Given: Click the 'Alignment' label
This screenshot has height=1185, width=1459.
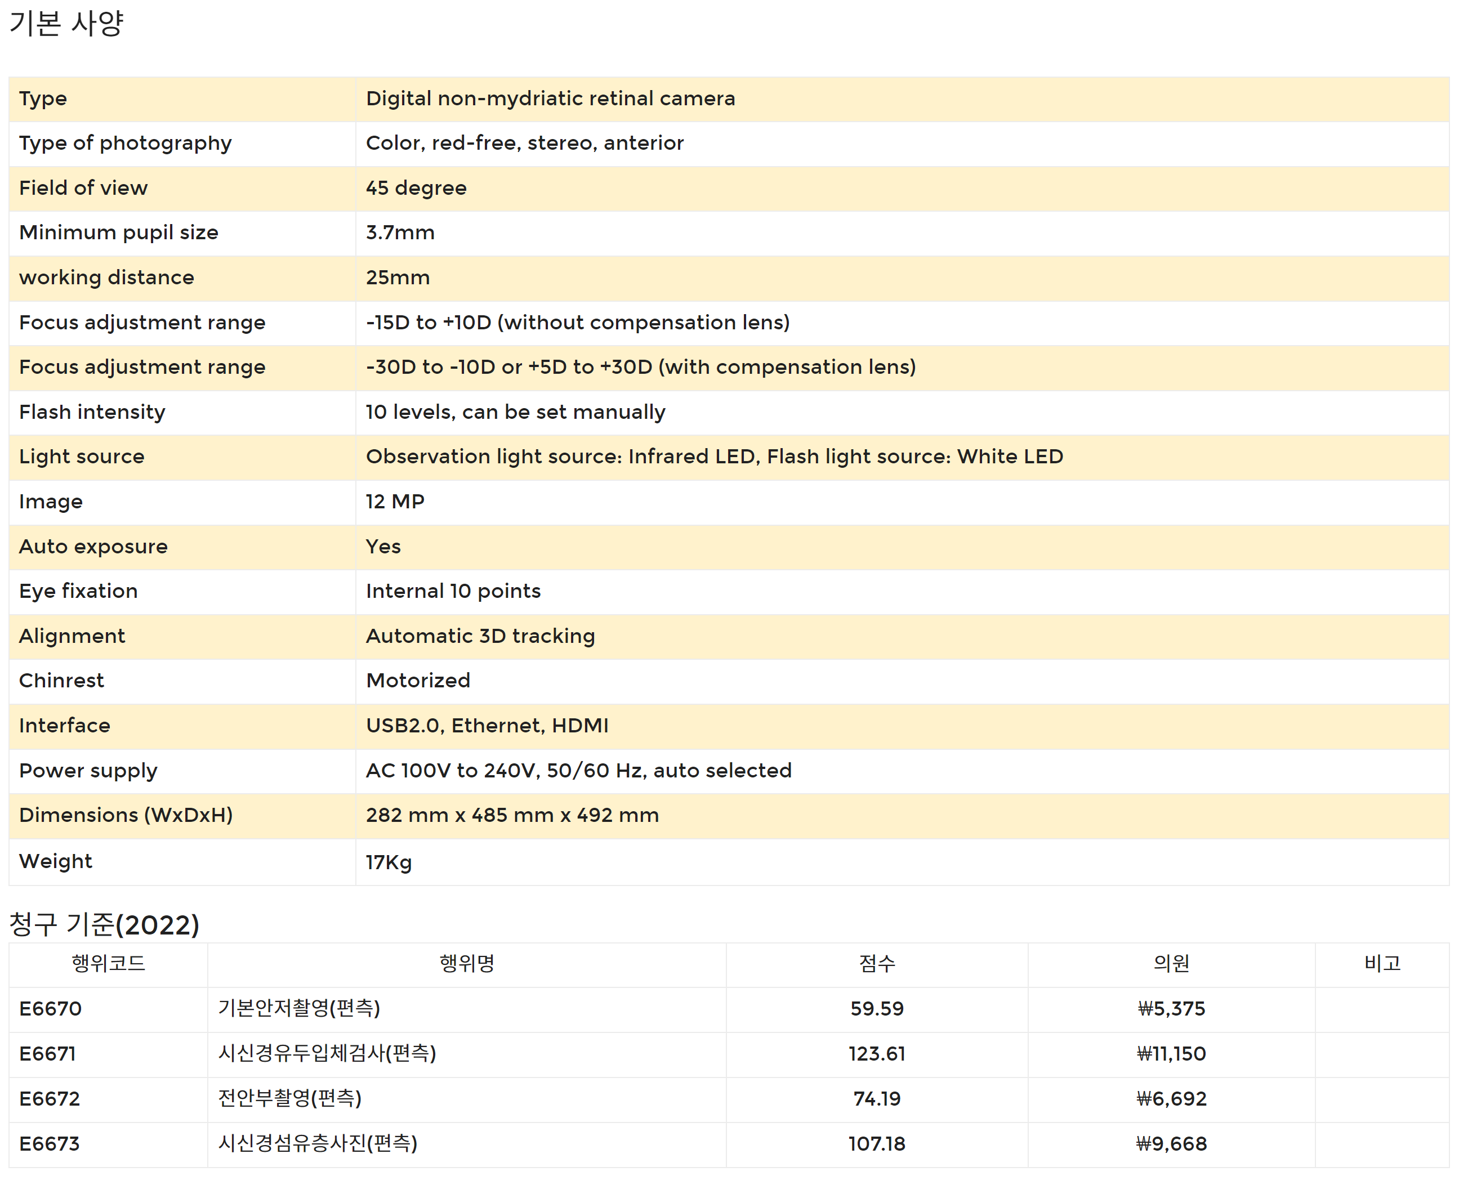Looking at the screenshot, I should [x=73, y=636].
